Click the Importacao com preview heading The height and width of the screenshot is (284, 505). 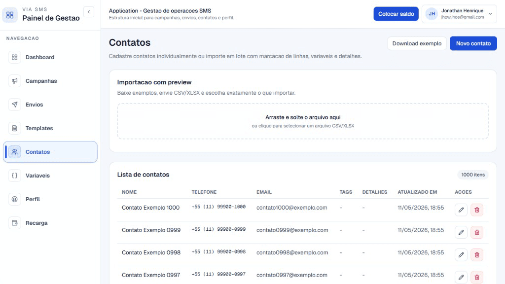[x=154, y=82]
